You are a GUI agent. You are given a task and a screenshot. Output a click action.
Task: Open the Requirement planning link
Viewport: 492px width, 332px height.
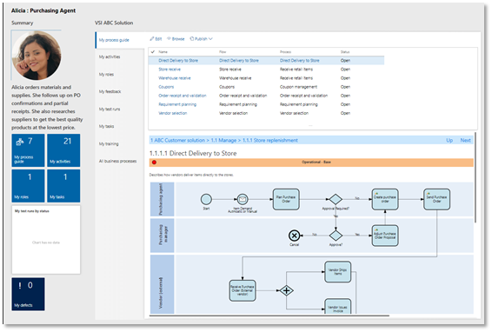point(177,104)
